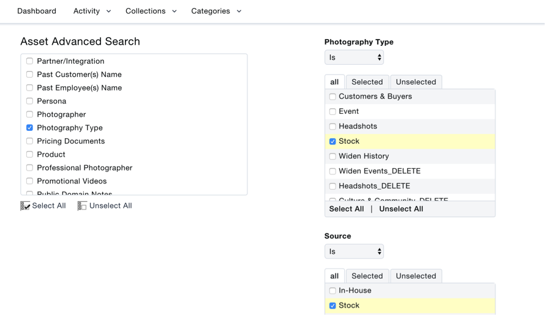Enable the Persona checkbox
Screen dimensions: 545x315
tap(29, 101)
